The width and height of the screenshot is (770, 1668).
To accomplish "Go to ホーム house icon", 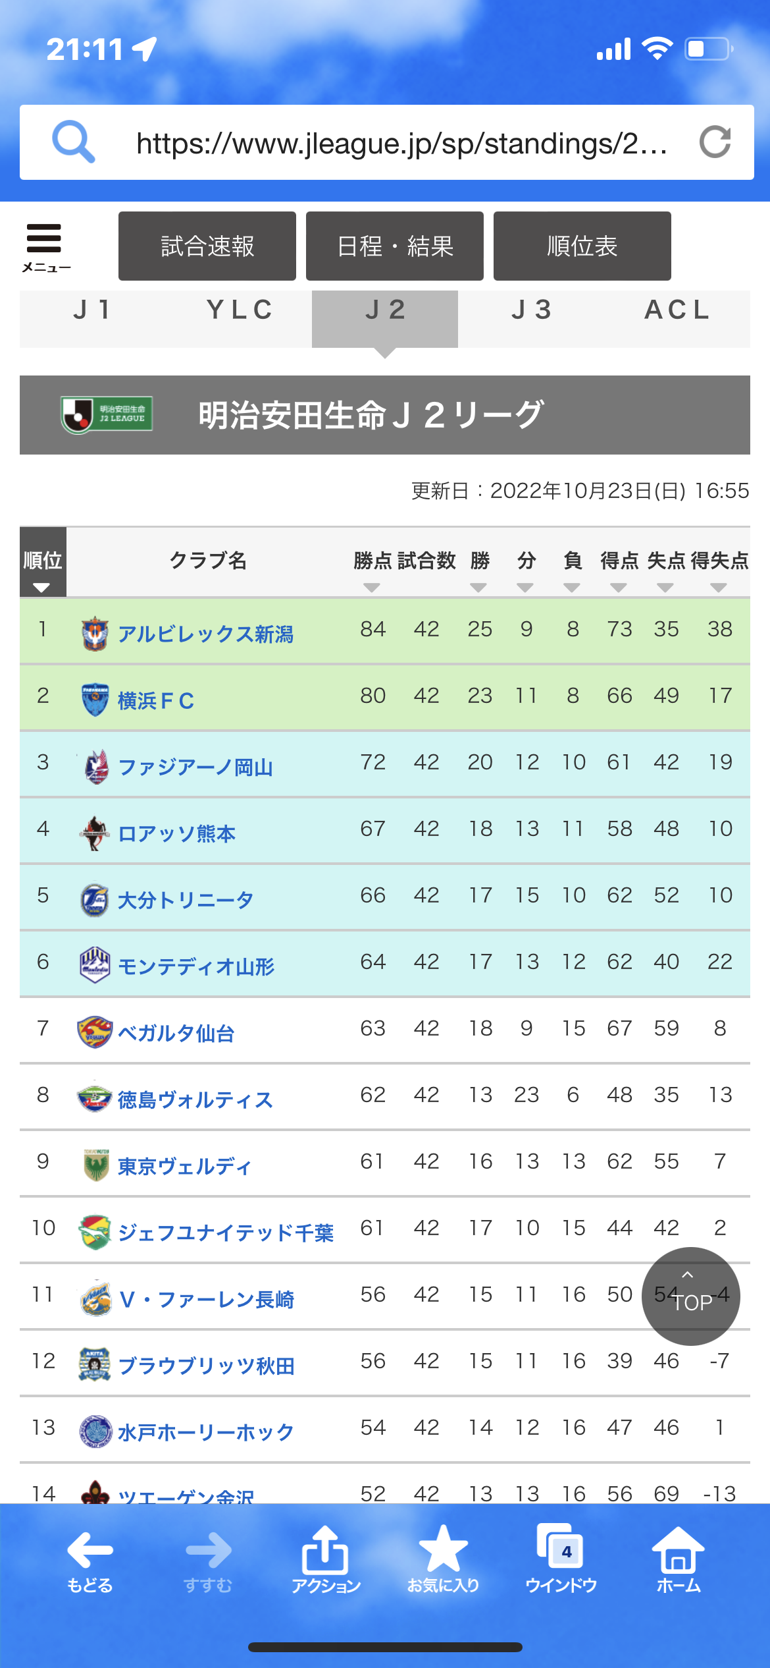I will click(x=679, y=1559).
